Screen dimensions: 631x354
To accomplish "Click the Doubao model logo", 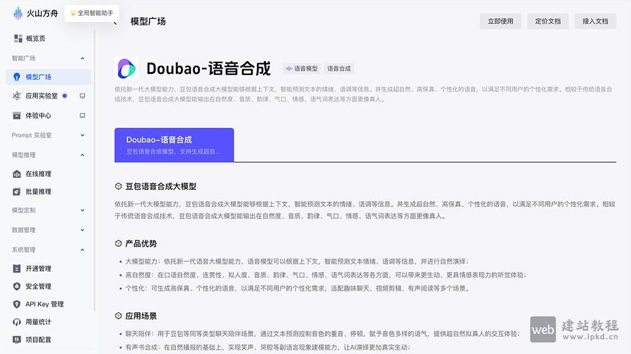I will coord(126,68).
